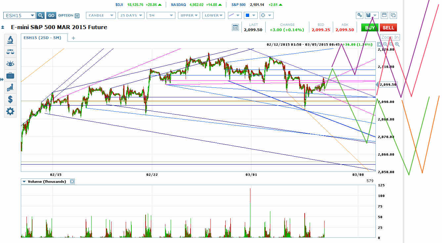Image resolution: width=442 pixels, height=243 pixels.
Task: Open the eye watchlist sidebar icon
Action: (10, 64)
